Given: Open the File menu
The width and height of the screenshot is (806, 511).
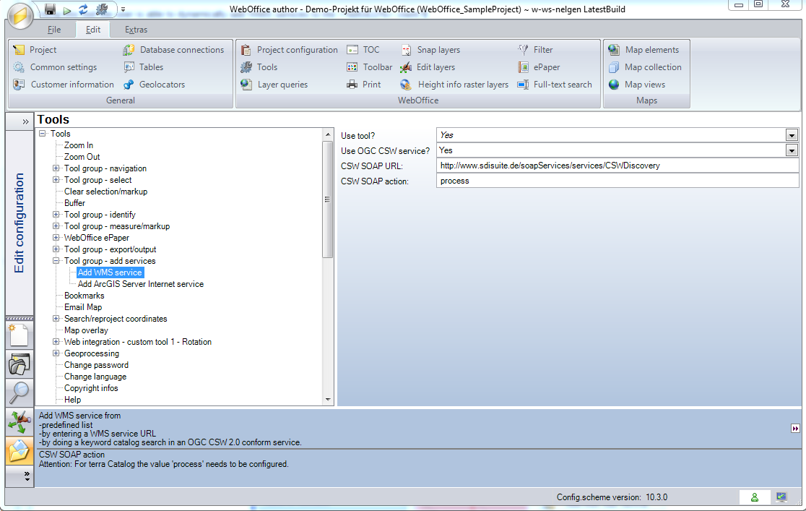Looking at the screenshot, I should tap(54, 30).
